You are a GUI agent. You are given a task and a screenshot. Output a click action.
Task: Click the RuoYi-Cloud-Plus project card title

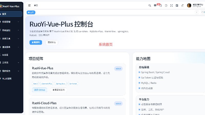point(44,103)
